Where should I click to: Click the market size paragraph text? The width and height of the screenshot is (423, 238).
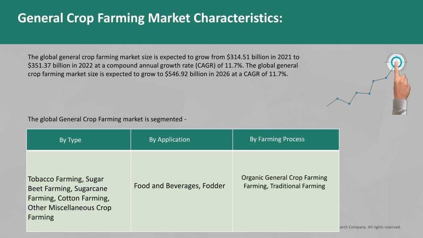click(x=164, y=66)
